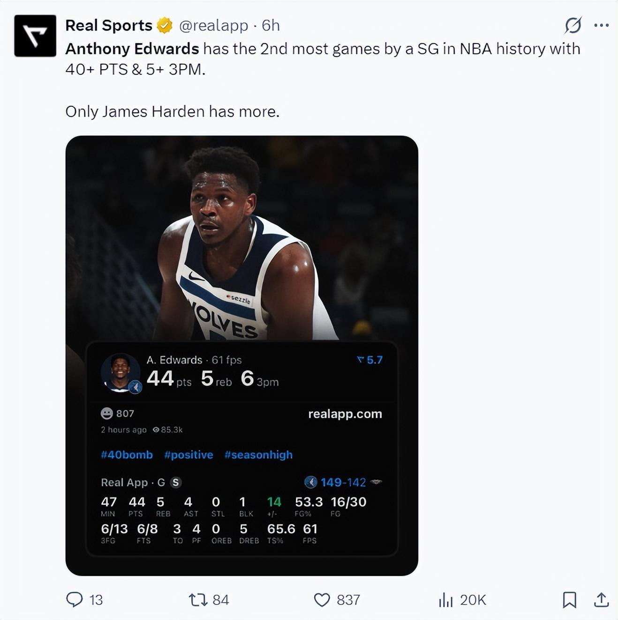This screenshot has height=620, width=618.
Task: Click the Real Sports profile avatar
Action: click(x=35, y=36)
